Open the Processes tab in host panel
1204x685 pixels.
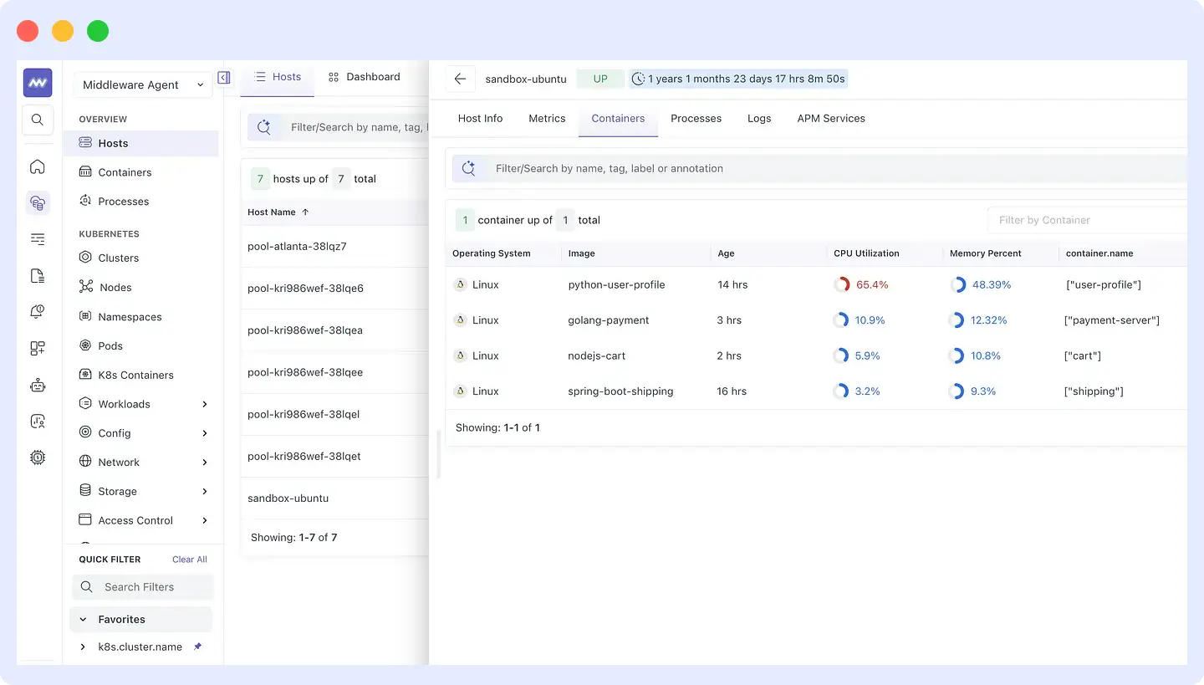click(696, 119)
